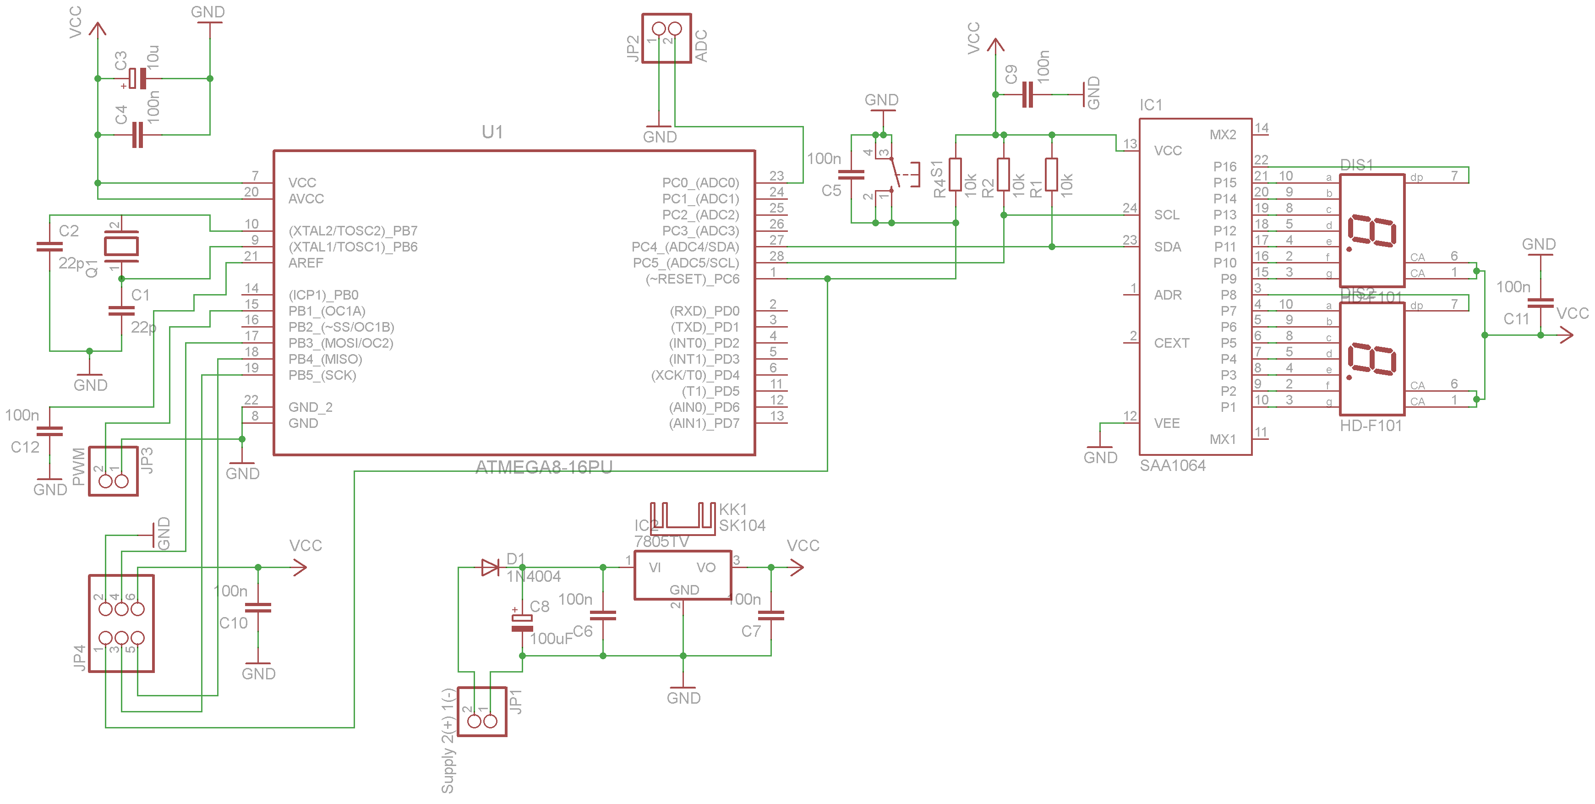Screen dimensions: 1595x804
Task: Click pin label (~RESET)_PC6
Action: [x=692, y=279]
